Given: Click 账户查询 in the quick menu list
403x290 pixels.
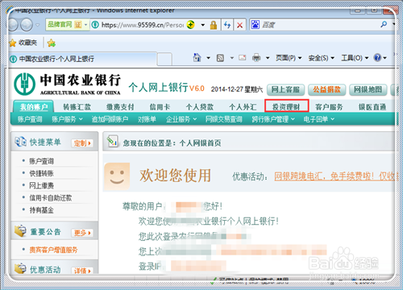Looking at the screenshot, I should click(x=42, y=161).
